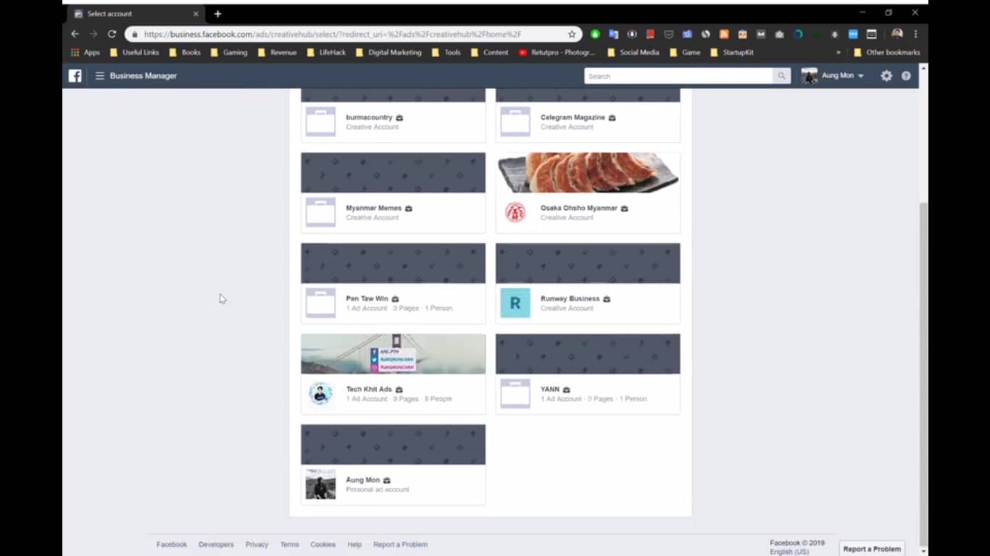Viewport: 990px width, 556px height.
Task: Open the Help footer link
Action: 354,544
